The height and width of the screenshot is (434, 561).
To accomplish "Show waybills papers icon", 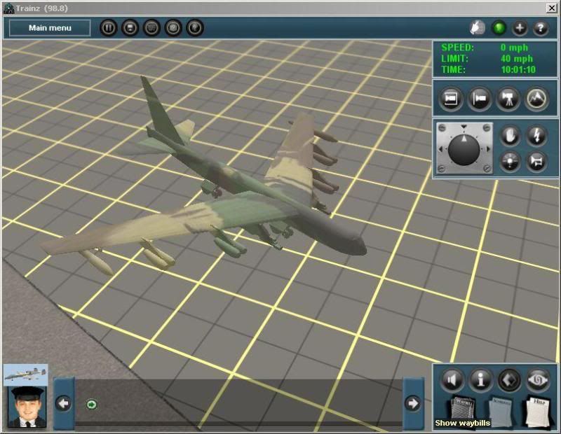I will pyautogui.click(x=464, y=409).
